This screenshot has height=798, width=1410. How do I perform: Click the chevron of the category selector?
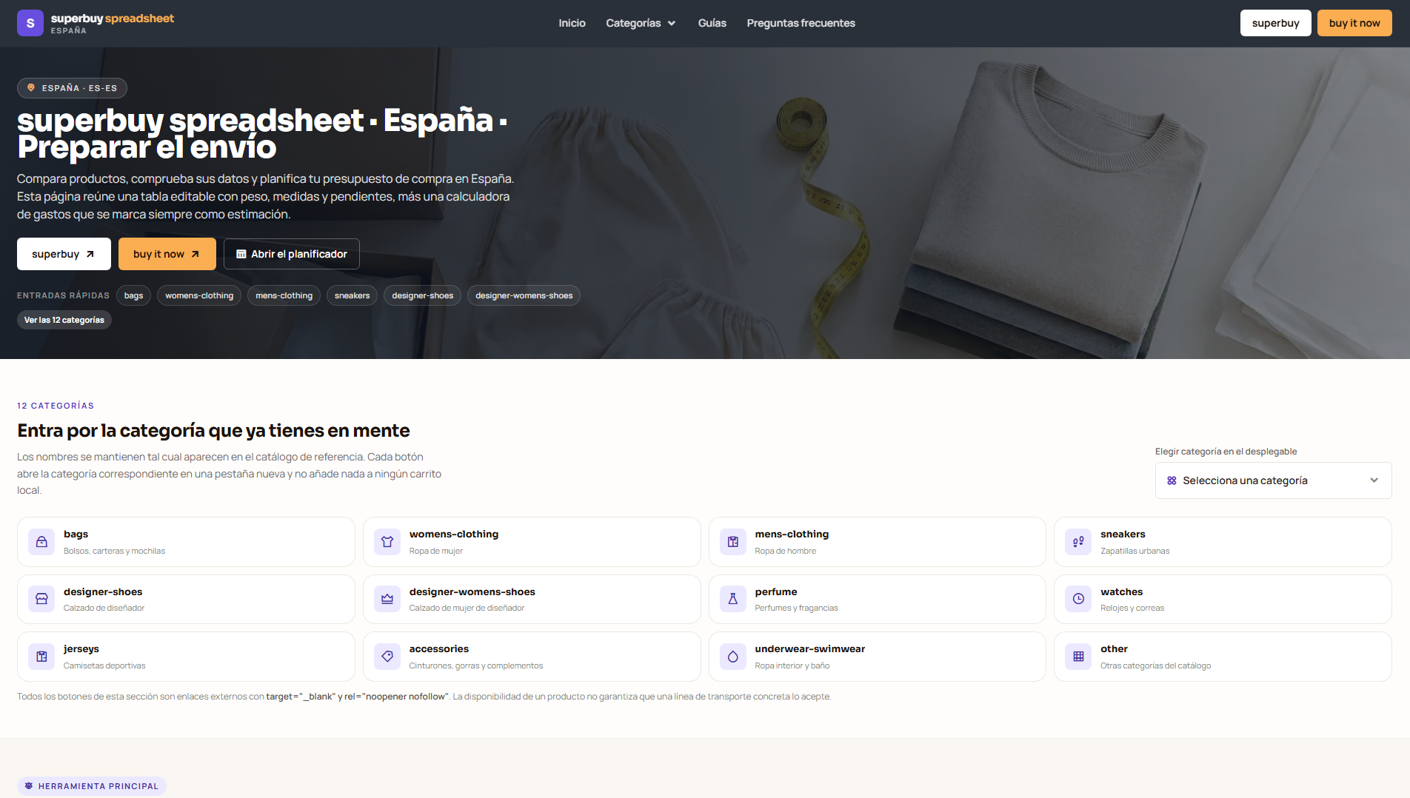[1374, 480]
